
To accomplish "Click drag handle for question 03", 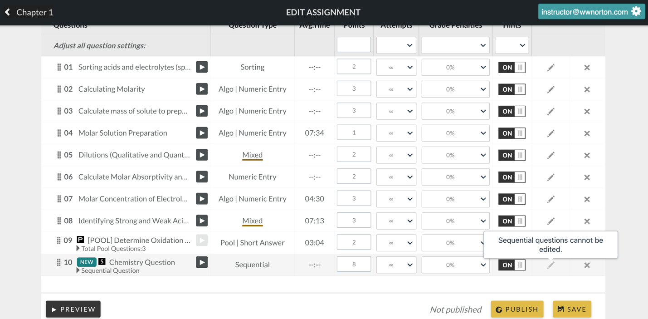I will (59, 111).
